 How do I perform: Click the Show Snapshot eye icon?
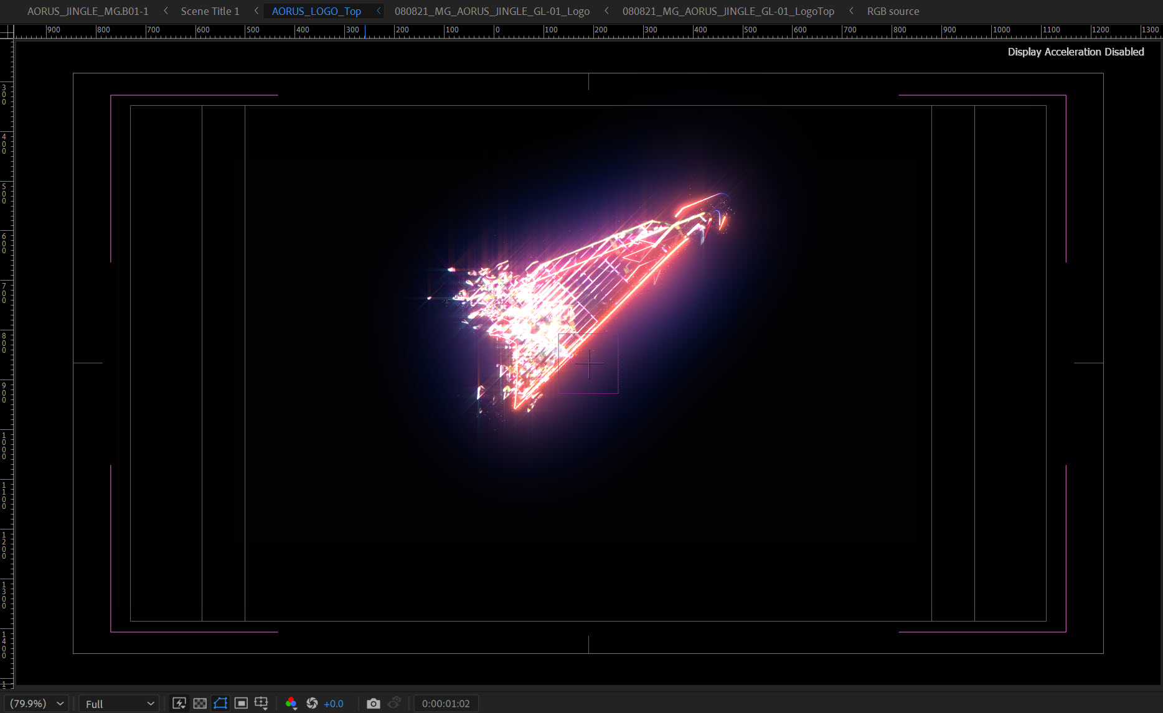pos(394,703)
